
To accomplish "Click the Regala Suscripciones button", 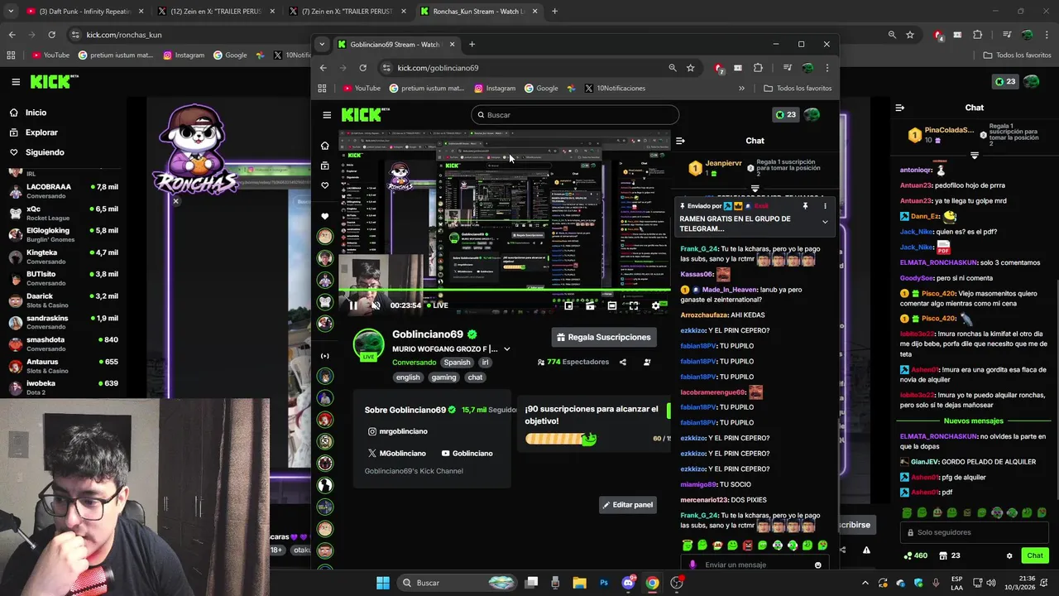I will [x=604, y=337].
